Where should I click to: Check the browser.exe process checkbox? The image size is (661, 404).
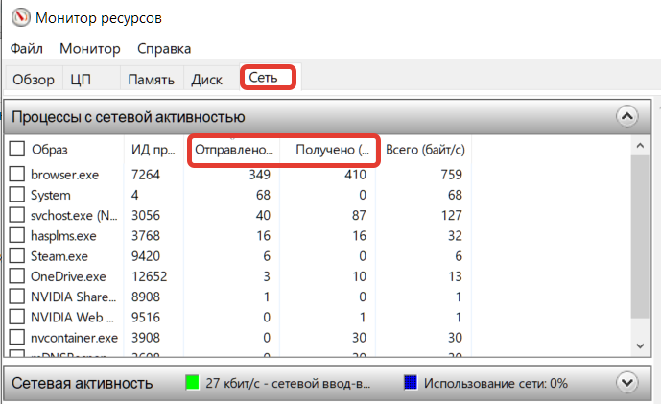16,175
